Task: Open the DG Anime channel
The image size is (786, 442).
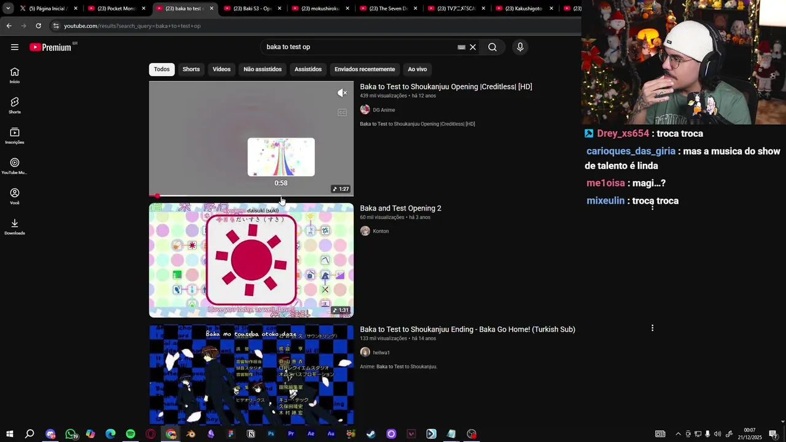Action: pyautogui.click(x=384, y=110)
